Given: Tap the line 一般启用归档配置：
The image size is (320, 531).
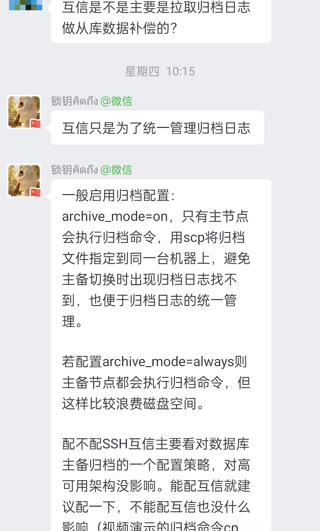Looking at the screenshot, I should 119,196.
